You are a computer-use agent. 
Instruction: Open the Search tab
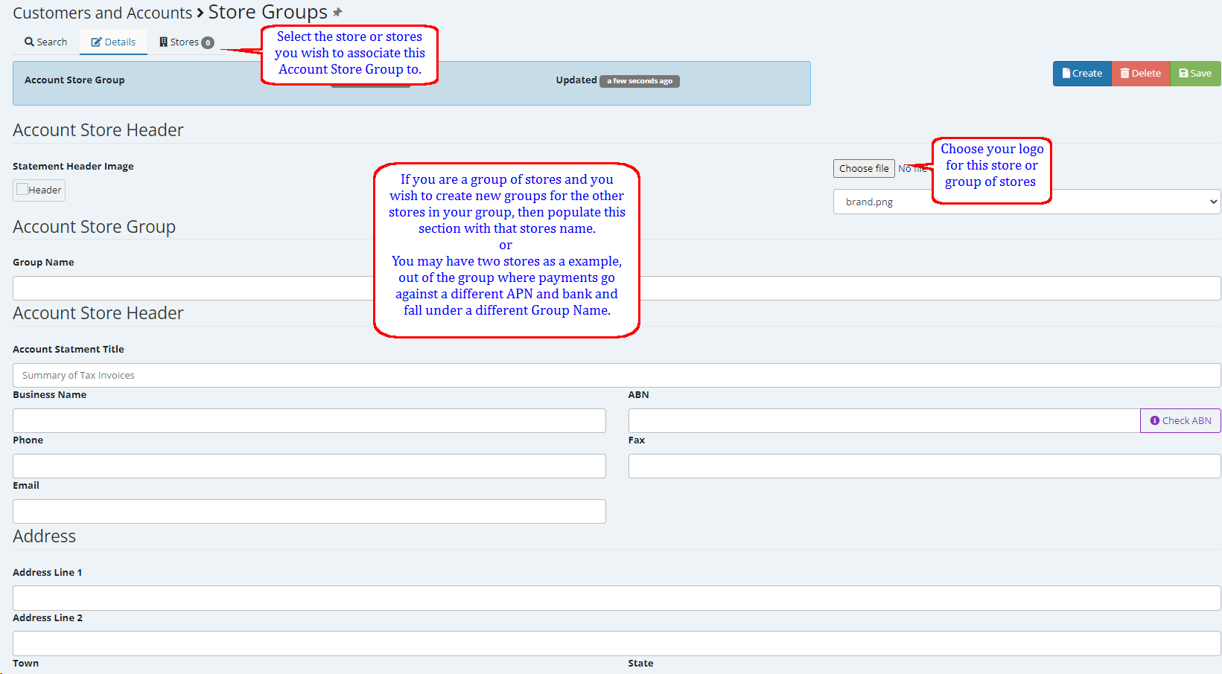pos(46,42)
